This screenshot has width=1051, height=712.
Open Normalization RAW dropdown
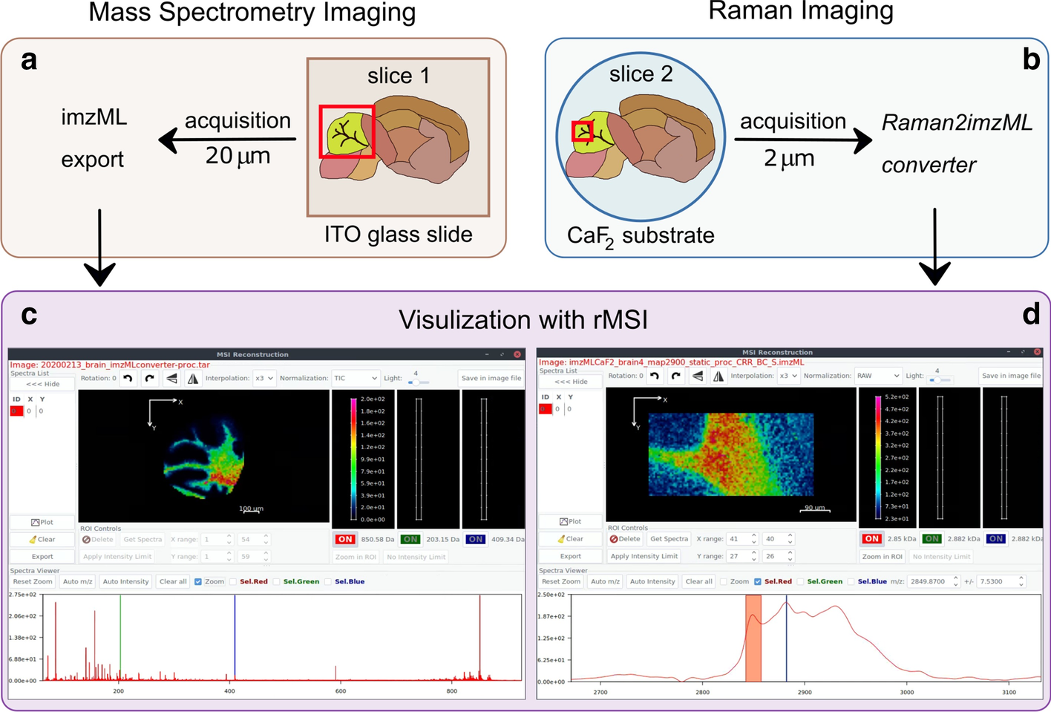878,376
